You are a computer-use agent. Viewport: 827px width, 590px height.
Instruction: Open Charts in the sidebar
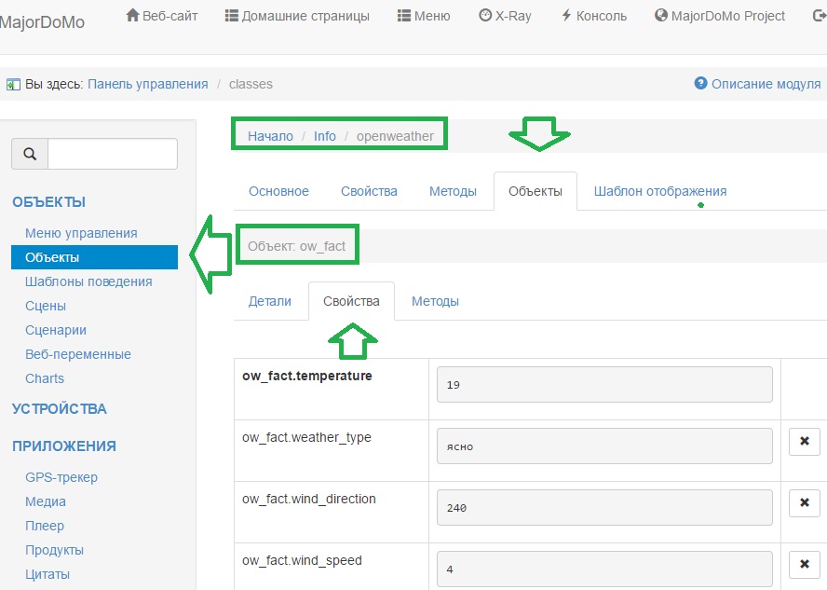(45, 379)
